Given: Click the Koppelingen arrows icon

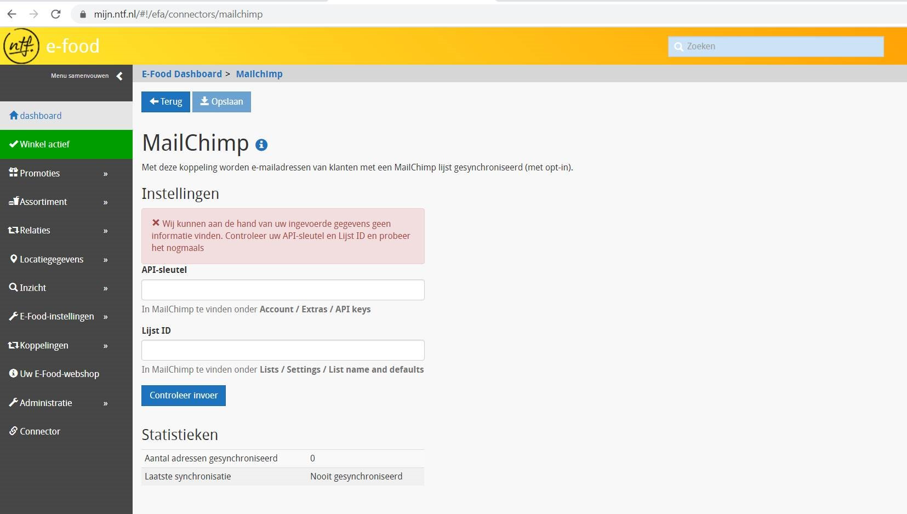Looking at the screenshot, I should pyautogui.click(x=14, y=345).
